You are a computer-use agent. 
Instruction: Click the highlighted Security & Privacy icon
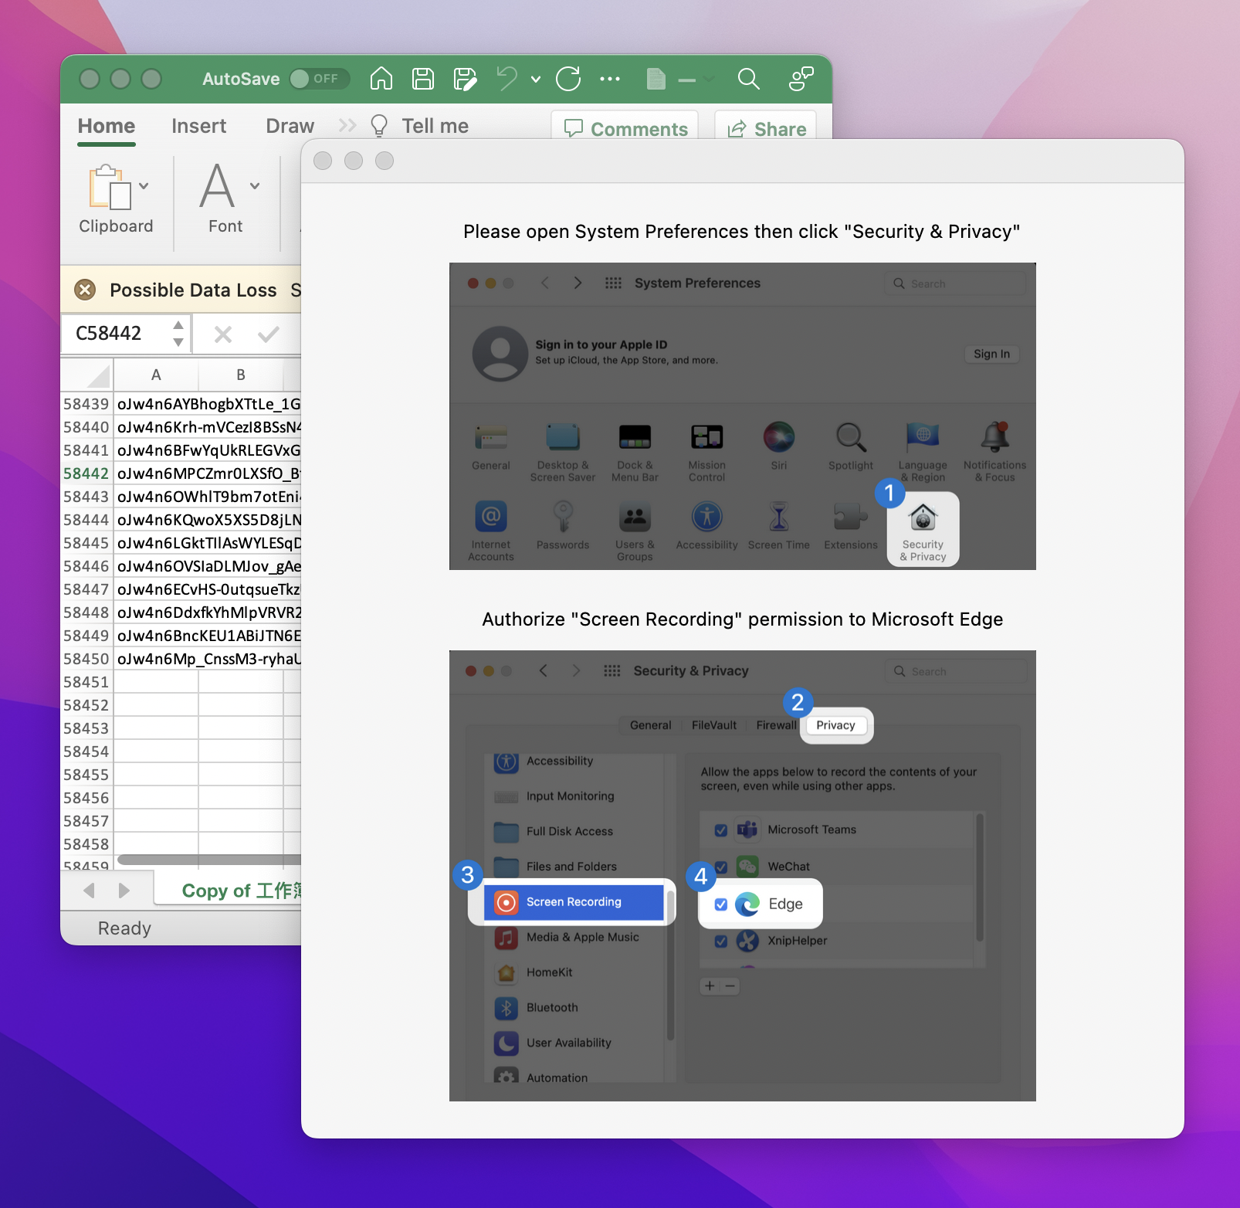(923, 530)
